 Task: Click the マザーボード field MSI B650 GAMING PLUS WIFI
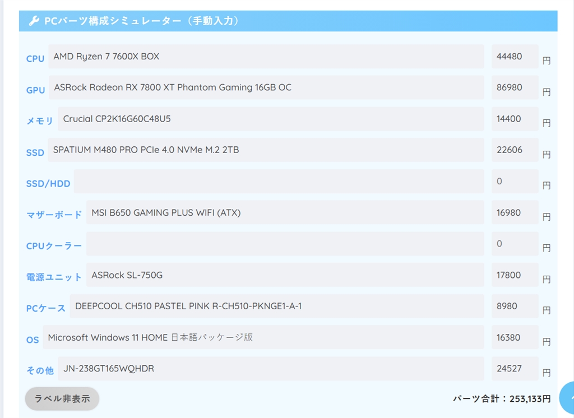285,213
